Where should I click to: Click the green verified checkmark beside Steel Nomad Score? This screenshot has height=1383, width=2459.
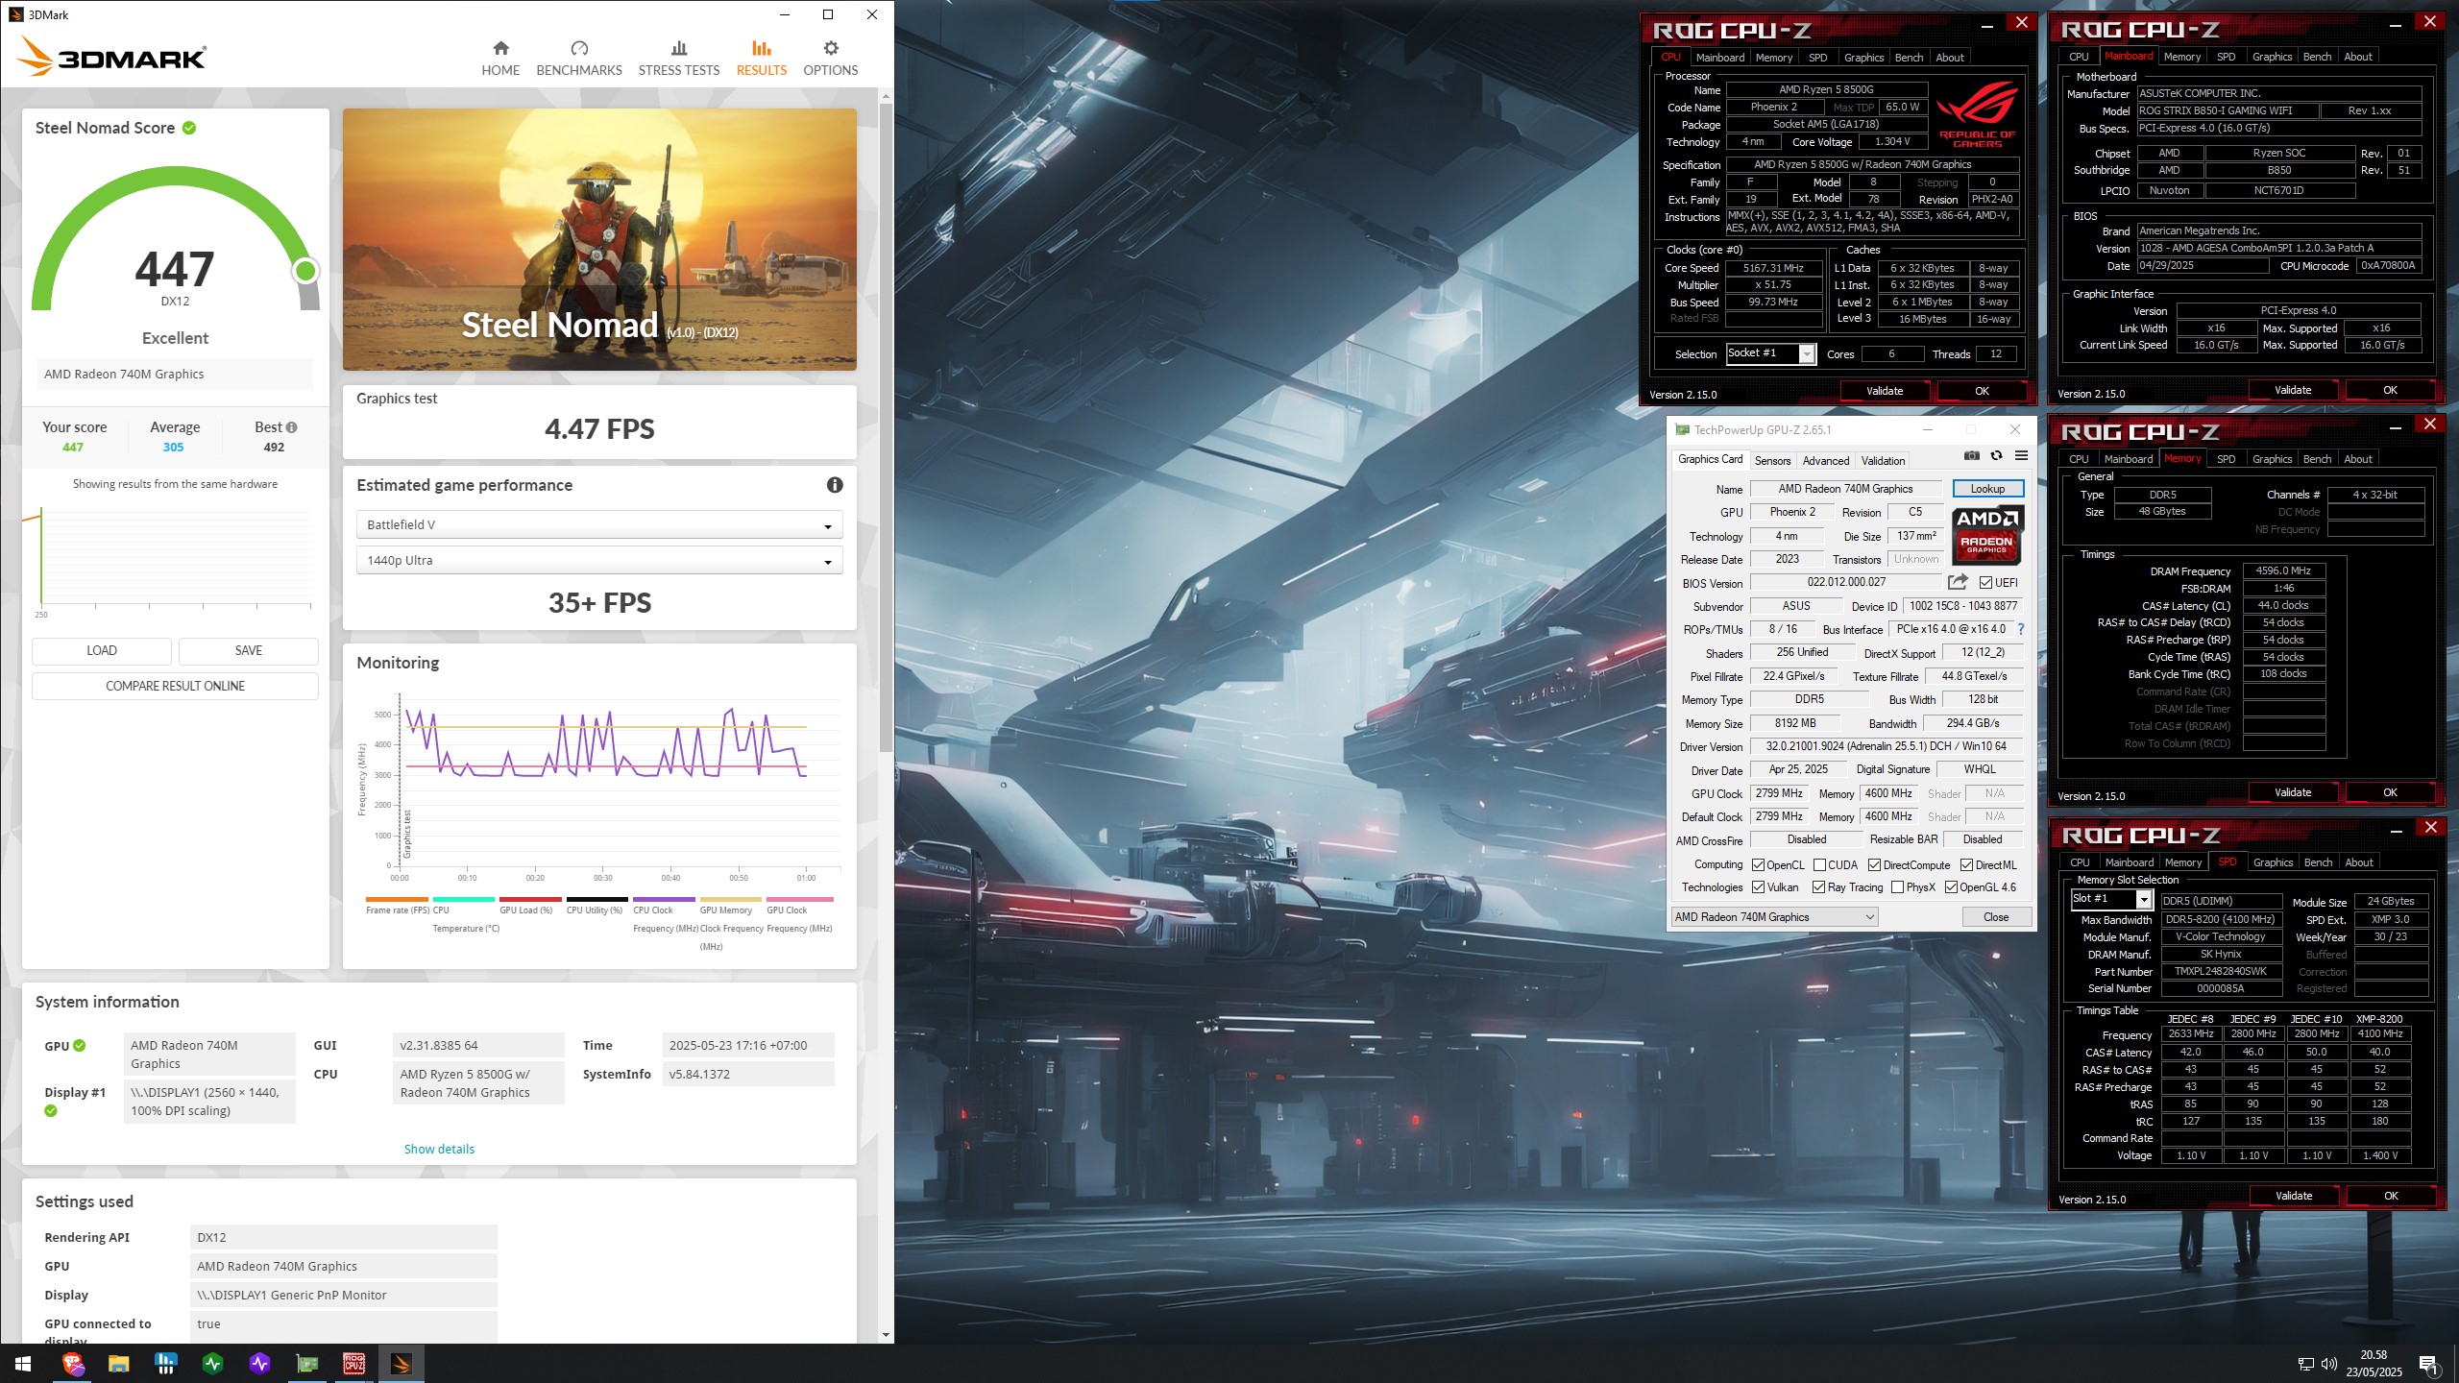pos(189,128)
